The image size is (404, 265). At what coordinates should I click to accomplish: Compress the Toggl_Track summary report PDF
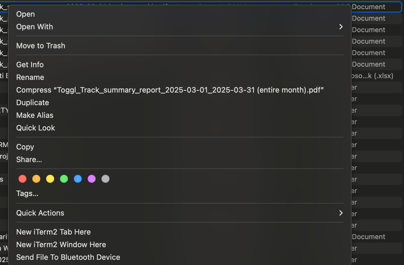(180, 90)
